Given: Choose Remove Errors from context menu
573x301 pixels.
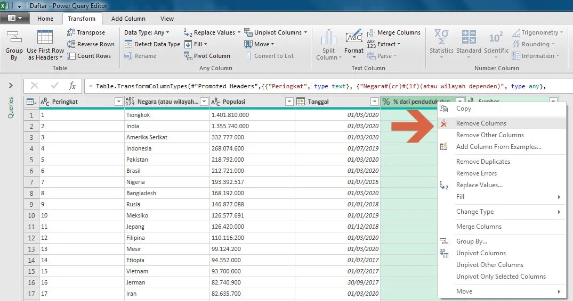Looking at the screenshot, I should tap(502, 173).
